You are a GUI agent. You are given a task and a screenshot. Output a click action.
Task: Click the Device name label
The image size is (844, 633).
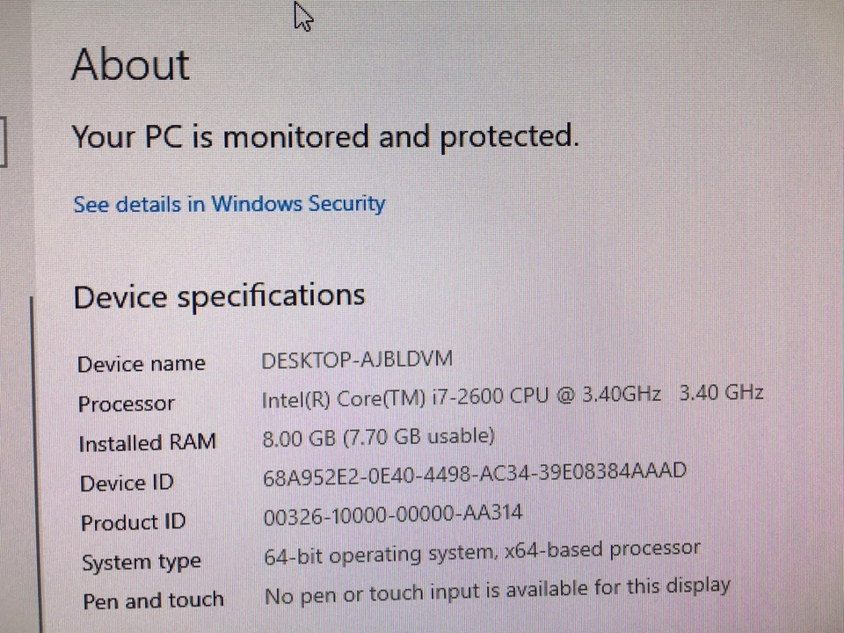click(142, 364)
